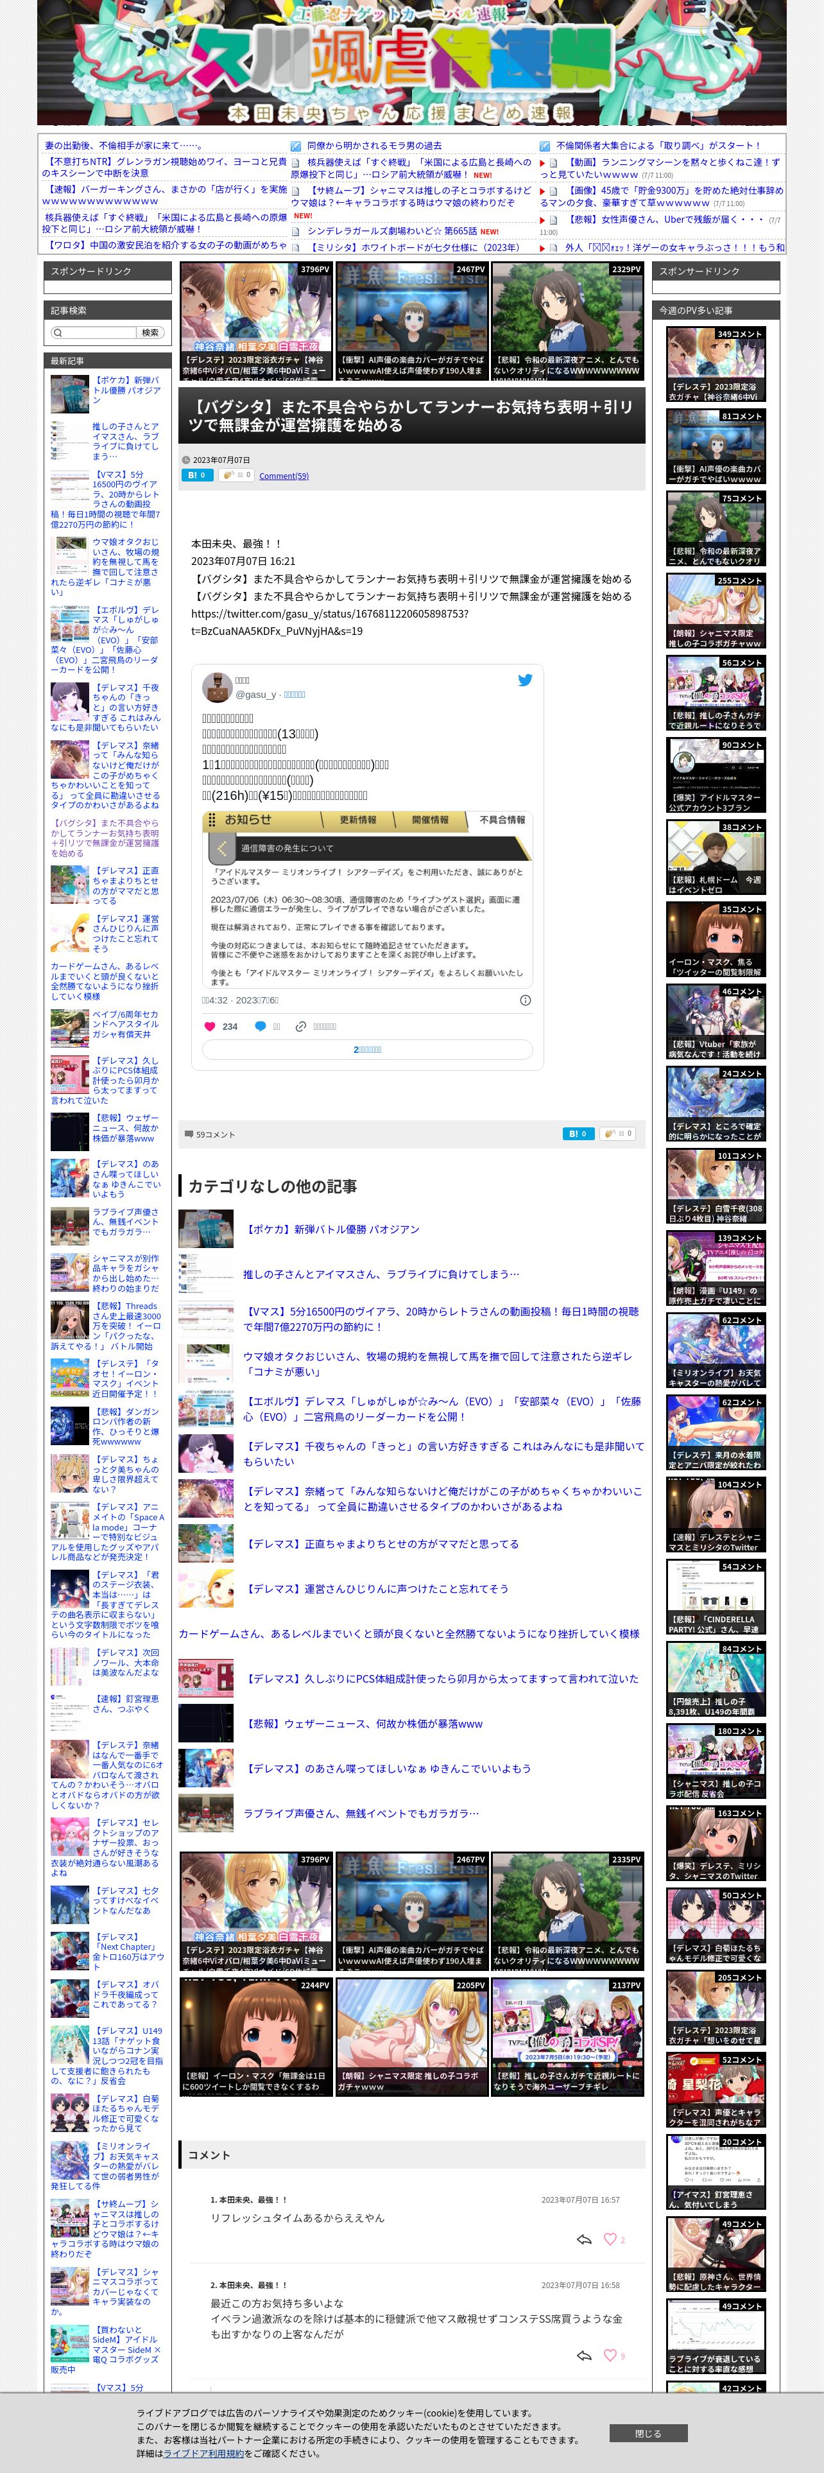Click magnifier icon in 記事検索 search box

point(60,332)
